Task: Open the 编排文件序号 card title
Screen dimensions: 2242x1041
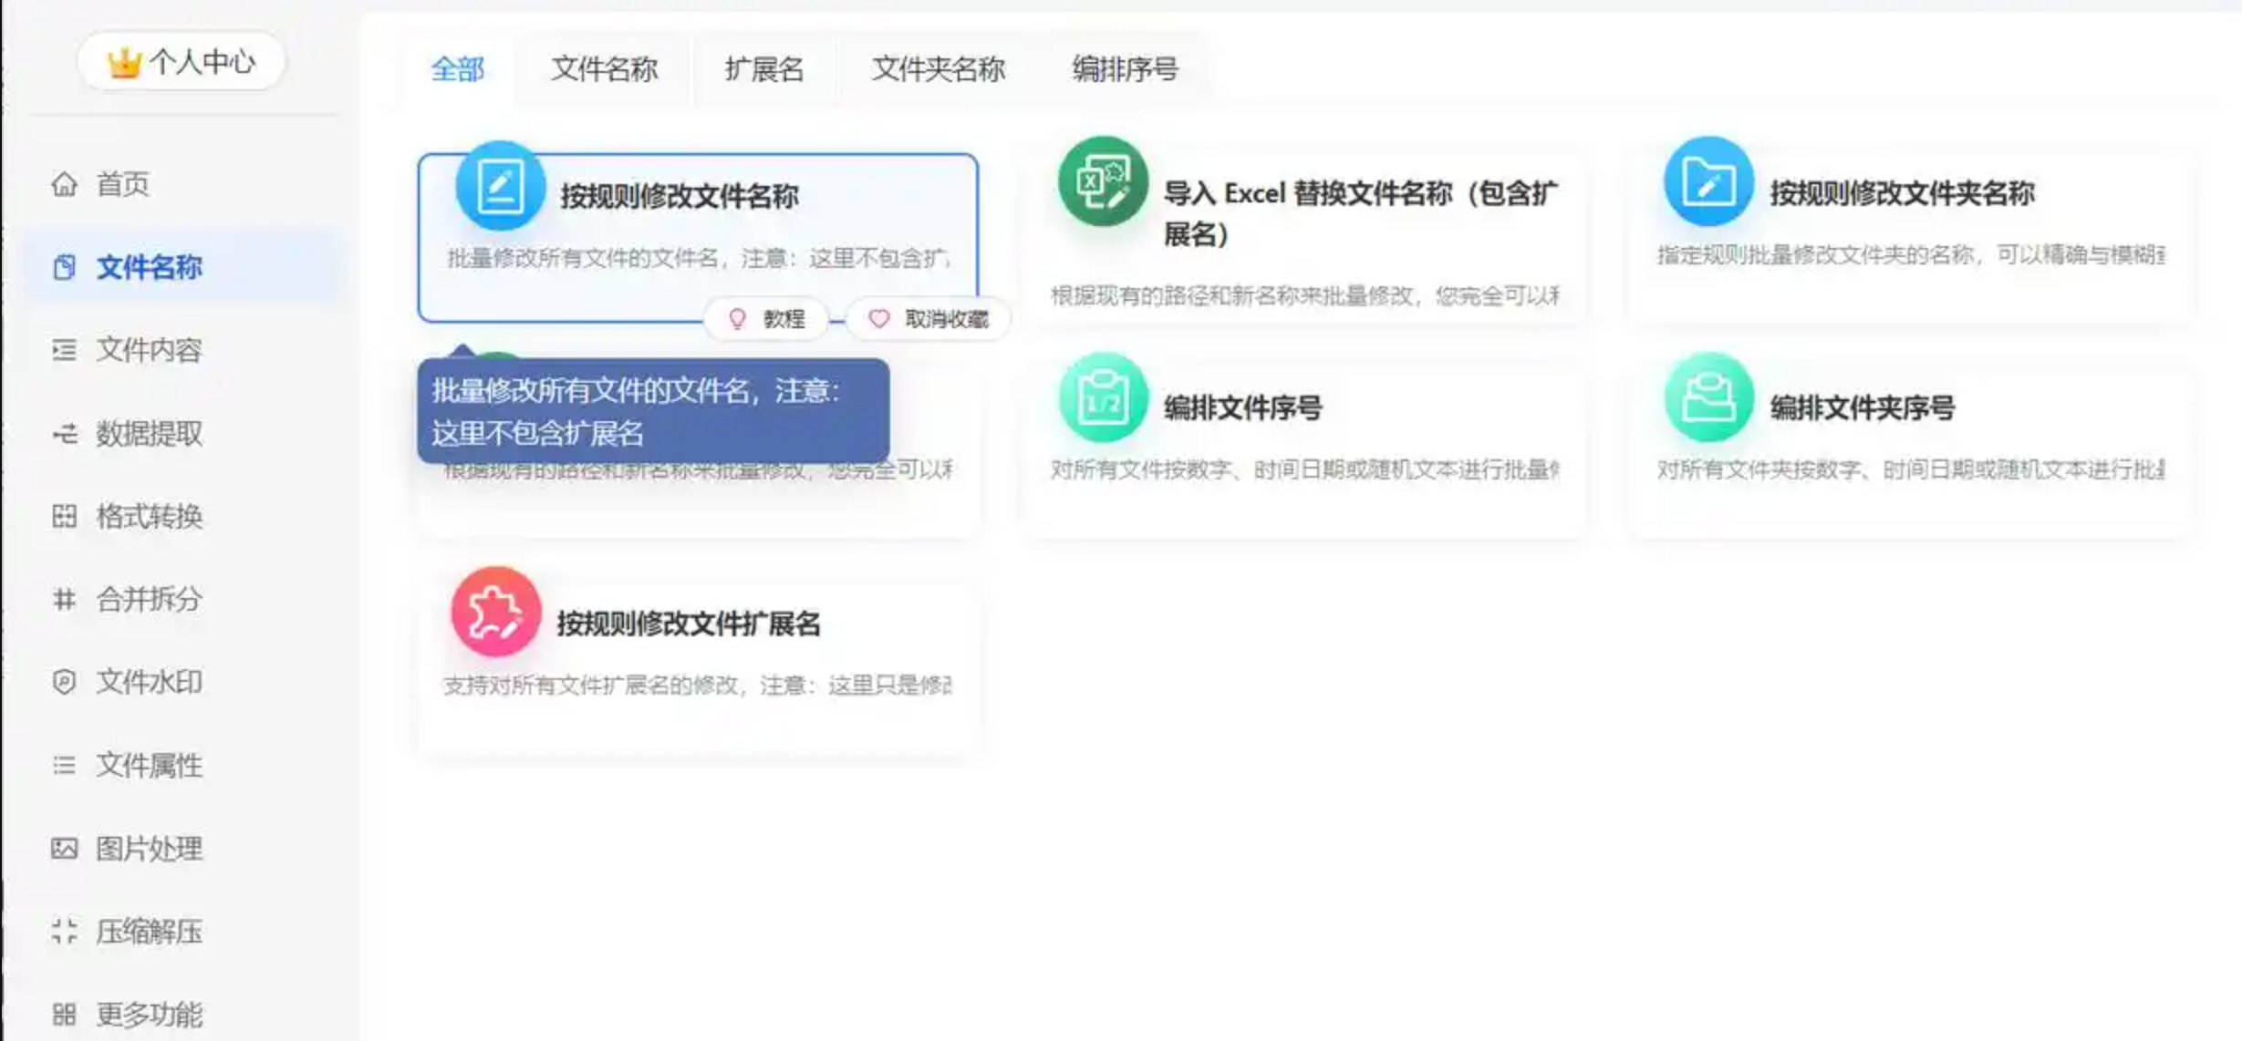Action: pyautogui.click(x=1243, y=408)
